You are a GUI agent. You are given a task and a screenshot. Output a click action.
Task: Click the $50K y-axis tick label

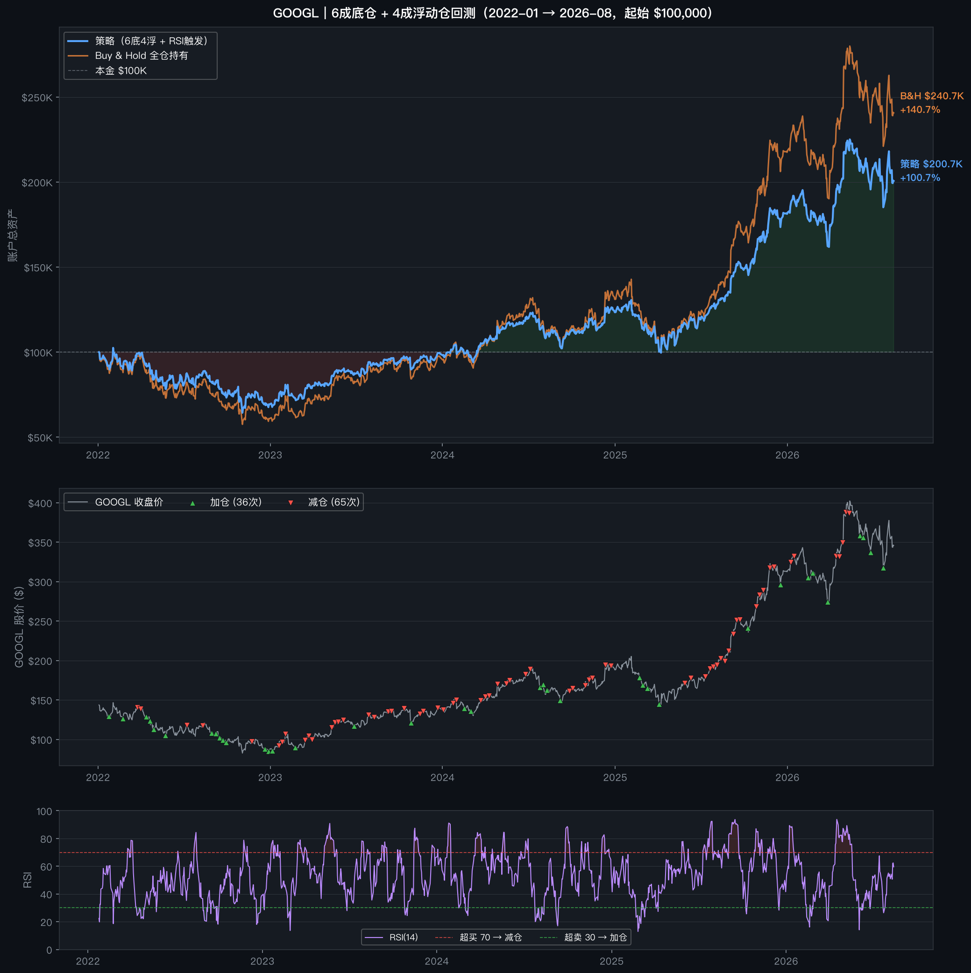click(40, 438)
